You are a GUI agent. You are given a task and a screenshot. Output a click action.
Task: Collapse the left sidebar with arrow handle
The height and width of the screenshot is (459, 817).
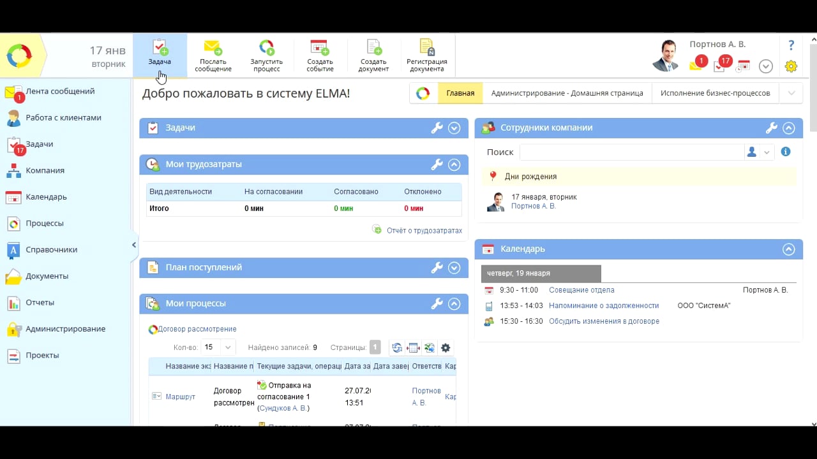(134, 245)
